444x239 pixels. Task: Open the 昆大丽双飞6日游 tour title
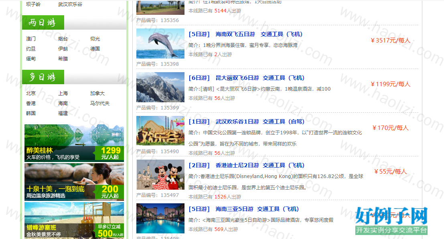(x=247, y=78)
